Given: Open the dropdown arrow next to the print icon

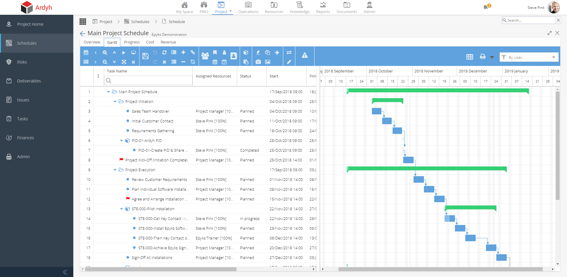Looking at the screenshot, I should (x=492, y=57).
